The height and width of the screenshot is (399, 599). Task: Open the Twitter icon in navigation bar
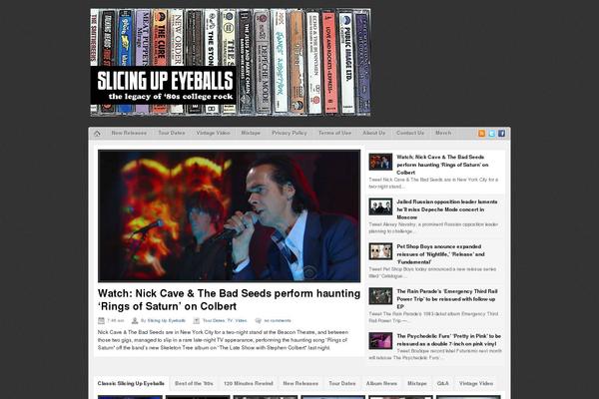point(491,134)
